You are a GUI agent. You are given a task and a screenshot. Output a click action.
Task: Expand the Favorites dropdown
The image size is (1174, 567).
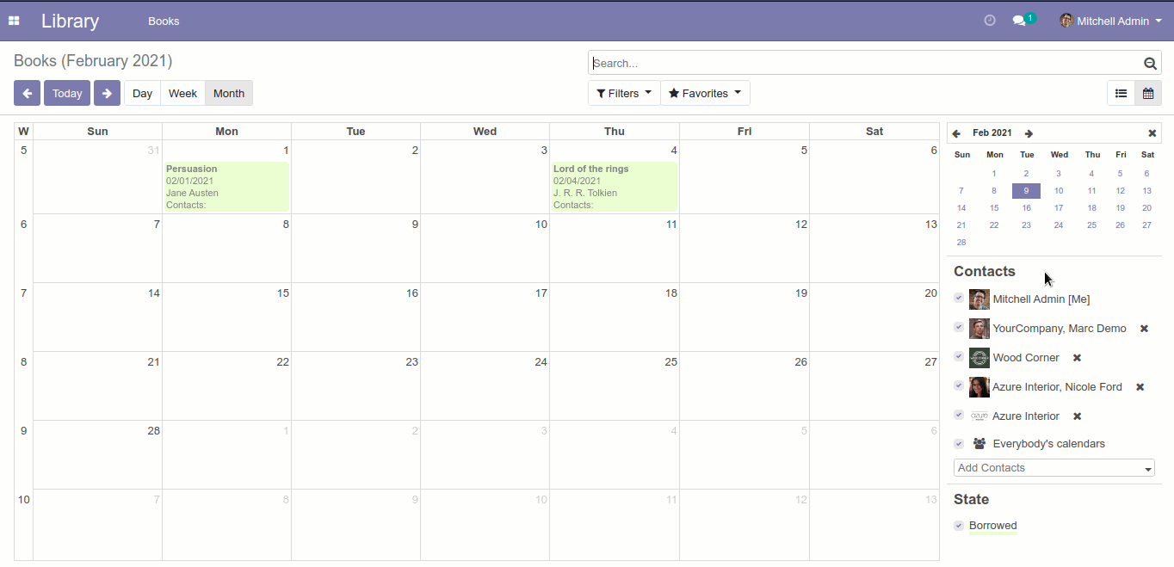click(x=705, y=93)
